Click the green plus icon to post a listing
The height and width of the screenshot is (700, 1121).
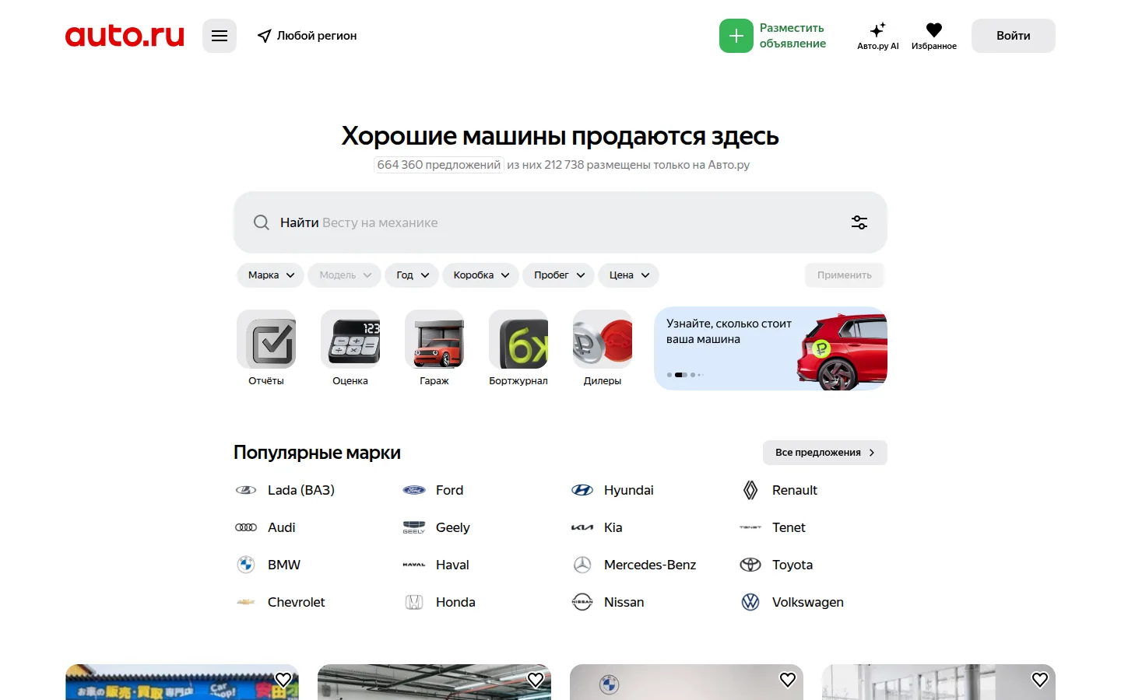click(x=736, y=36)
